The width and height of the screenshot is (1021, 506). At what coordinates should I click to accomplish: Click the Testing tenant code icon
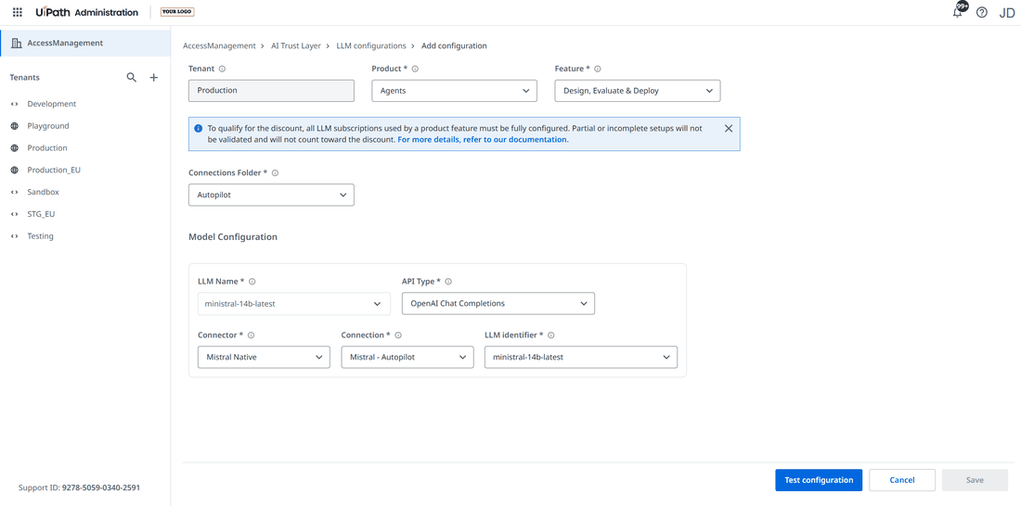(x=14, y=236)
